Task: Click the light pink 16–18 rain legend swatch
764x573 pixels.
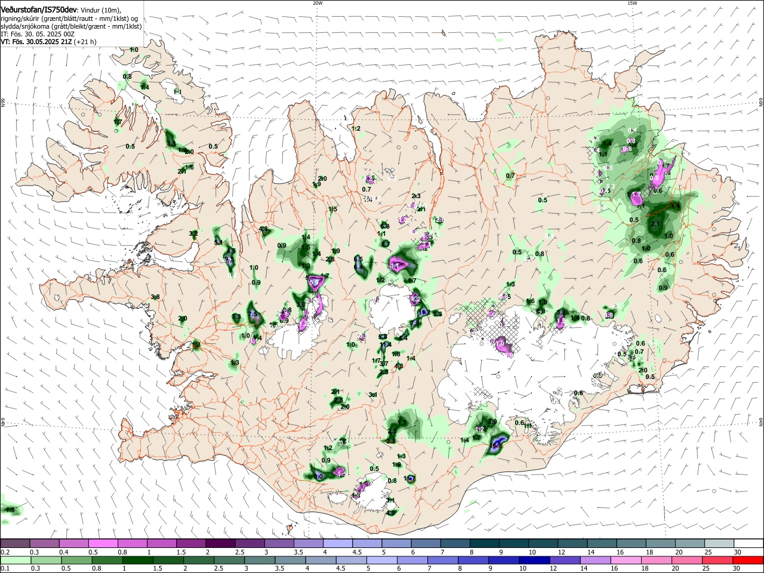Action: (x=626, y=560)
